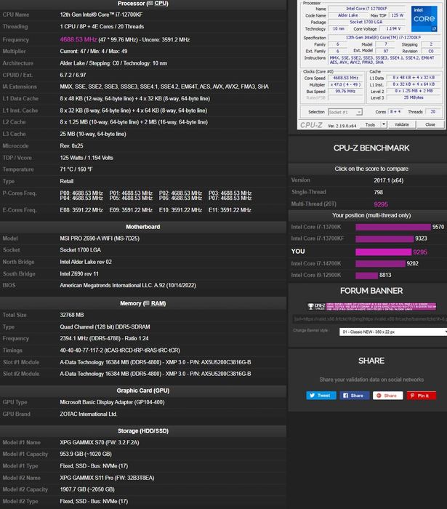Open the Socket #1 selection dropdown
447x509 pixels.
coord(345,112)
